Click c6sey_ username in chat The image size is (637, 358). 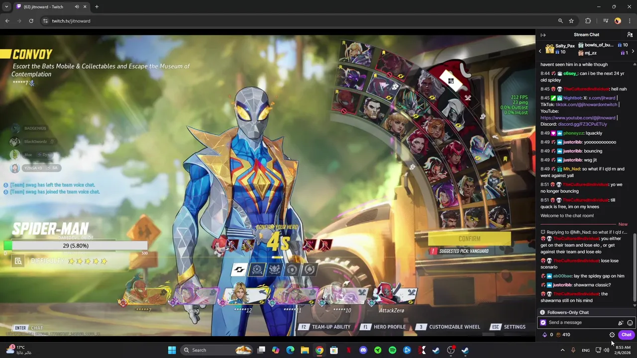pos(571,74)
